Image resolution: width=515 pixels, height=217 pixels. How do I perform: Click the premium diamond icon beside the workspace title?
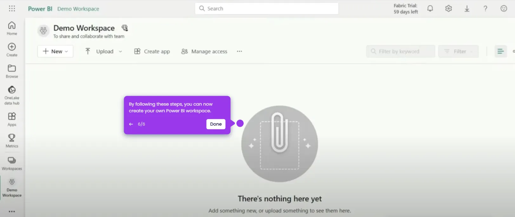pos(125,28)
